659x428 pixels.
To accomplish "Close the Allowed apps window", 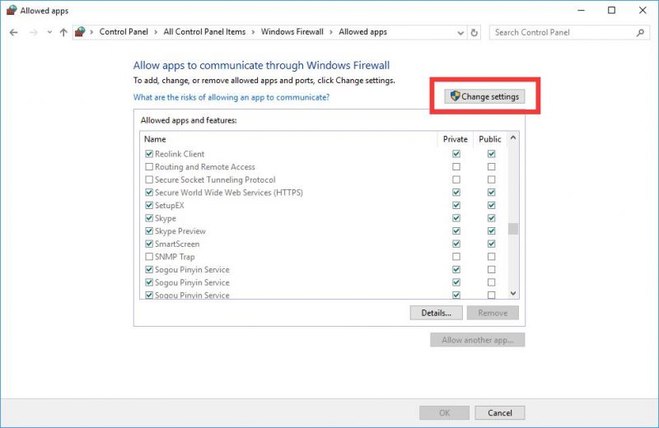I will pyautogui.click(x=643, y=11).
